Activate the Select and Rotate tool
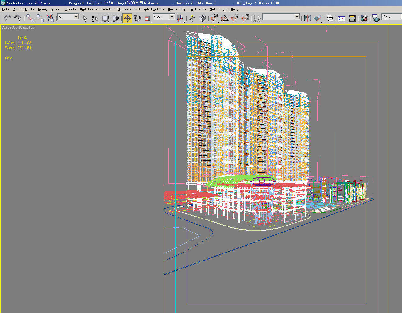 click(x=138, y=18)
